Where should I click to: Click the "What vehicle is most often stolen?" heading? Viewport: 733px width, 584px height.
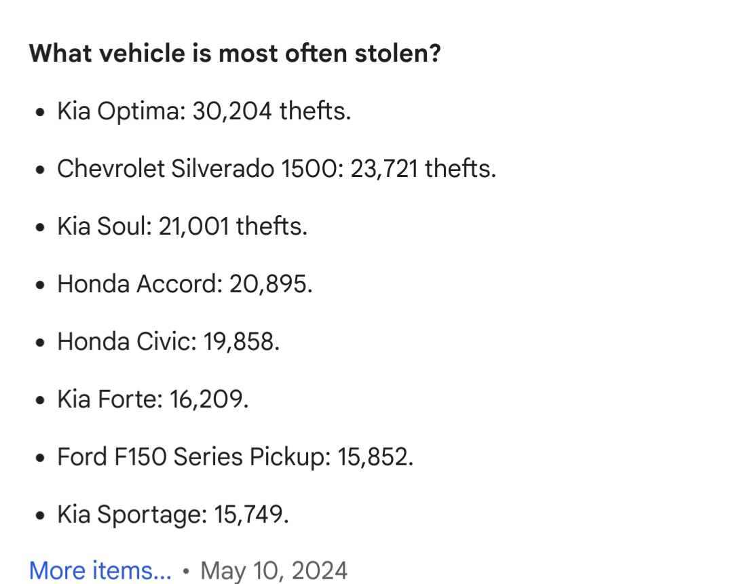[x=235, y=53]
